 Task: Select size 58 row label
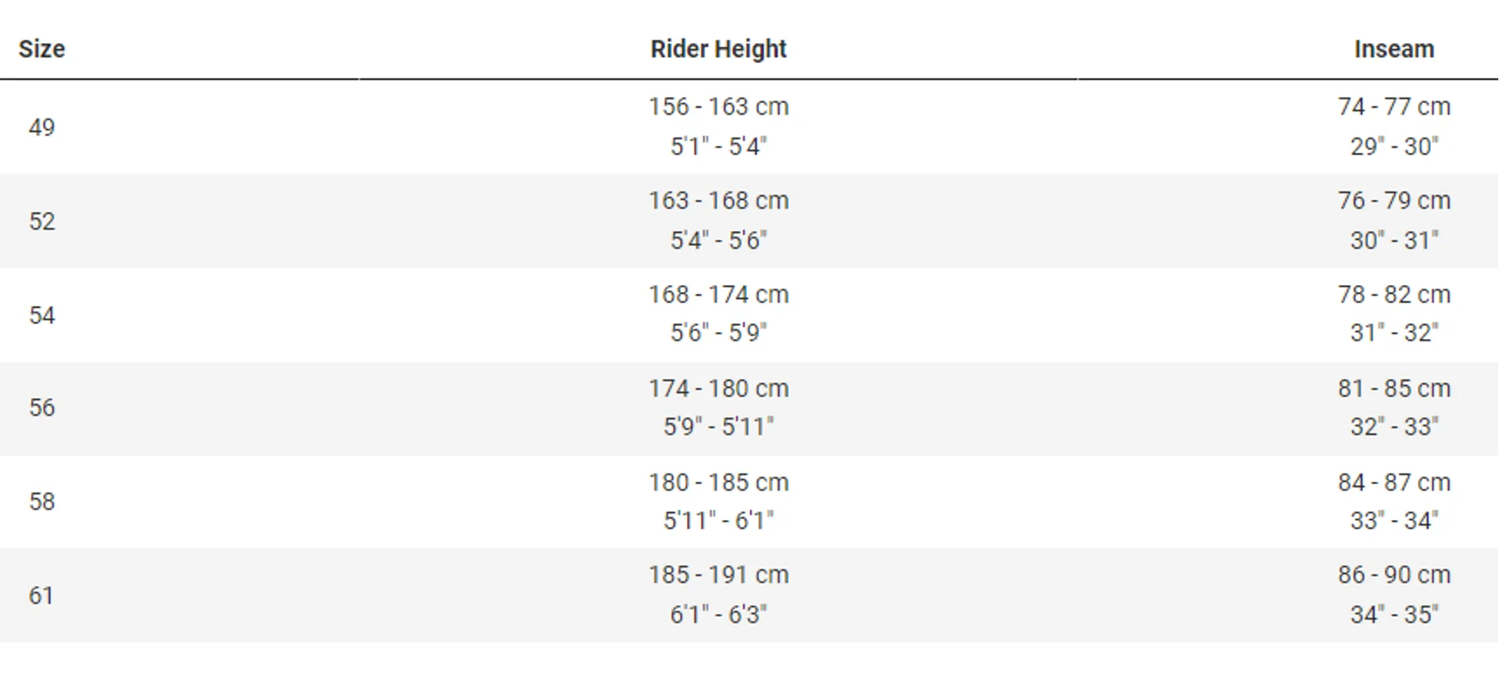point(42,501)
